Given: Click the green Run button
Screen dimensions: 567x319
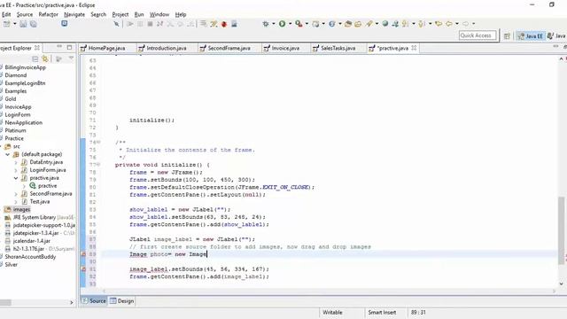Looking at the screenshot, I should tap(282, 24).
